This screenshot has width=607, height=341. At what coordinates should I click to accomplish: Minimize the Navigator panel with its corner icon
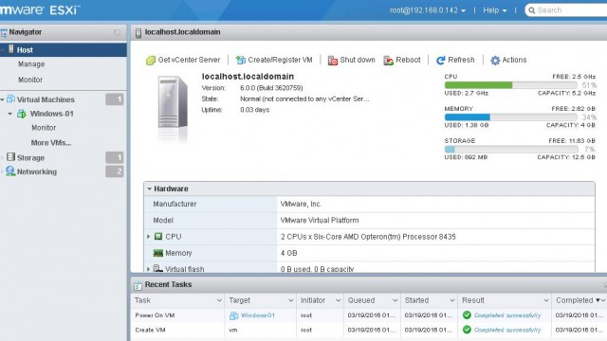pyautogui.click(x=117, y=32)
